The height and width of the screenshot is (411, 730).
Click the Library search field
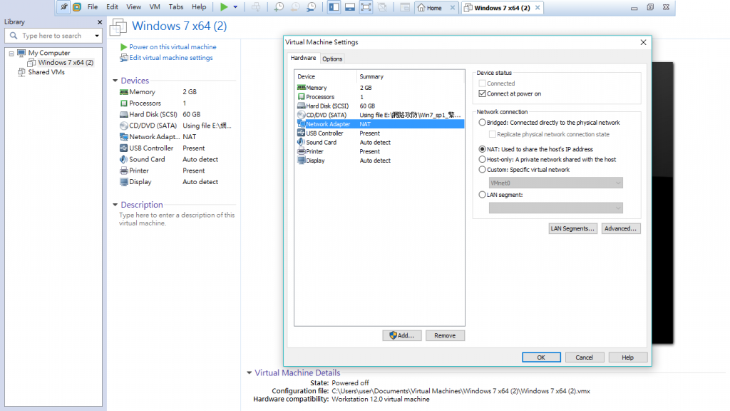click(x=52, y=36)
